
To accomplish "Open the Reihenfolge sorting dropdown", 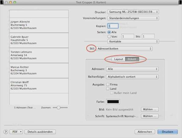I will pyautogui.click(x=132, y=77).
